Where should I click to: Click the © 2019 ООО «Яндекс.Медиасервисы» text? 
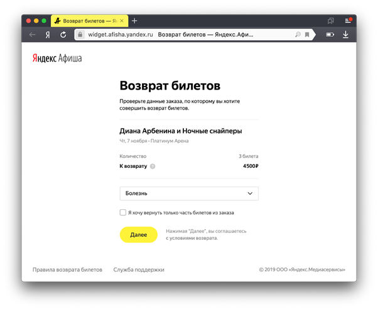point(302,269)
